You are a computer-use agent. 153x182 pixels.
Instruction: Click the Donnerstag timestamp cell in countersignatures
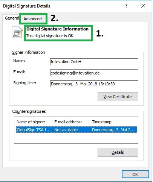[x=113, y=130]
